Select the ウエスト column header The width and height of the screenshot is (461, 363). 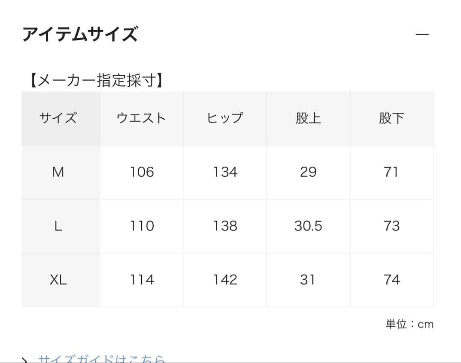[142, 118]
